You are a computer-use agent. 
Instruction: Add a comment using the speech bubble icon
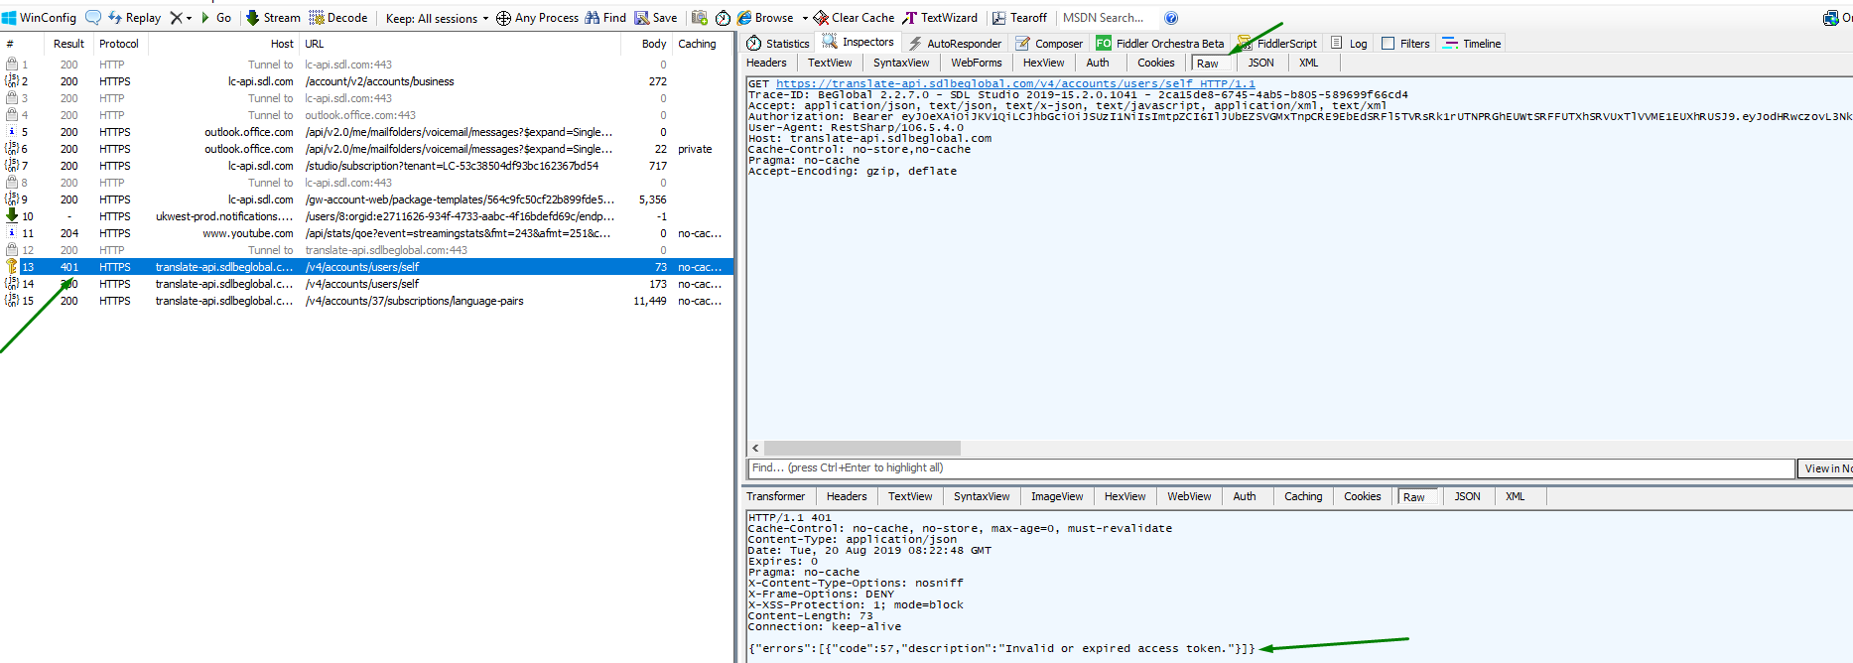coord(93,18)
